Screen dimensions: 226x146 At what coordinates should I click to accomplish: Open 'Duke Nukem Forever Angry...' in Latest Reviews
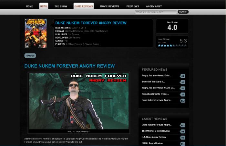tap(157, 125)
